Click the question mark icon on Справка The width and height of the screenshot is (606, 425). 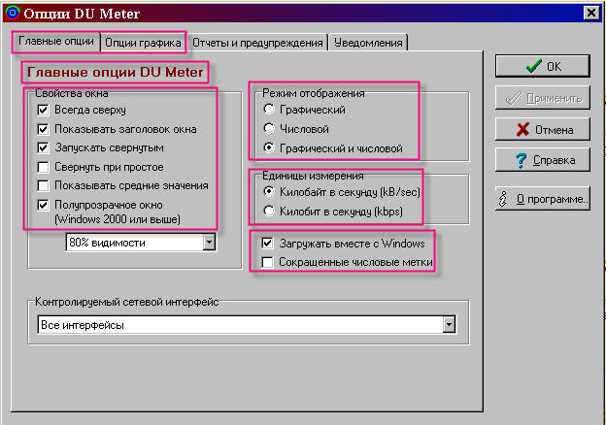click(521, 160)
